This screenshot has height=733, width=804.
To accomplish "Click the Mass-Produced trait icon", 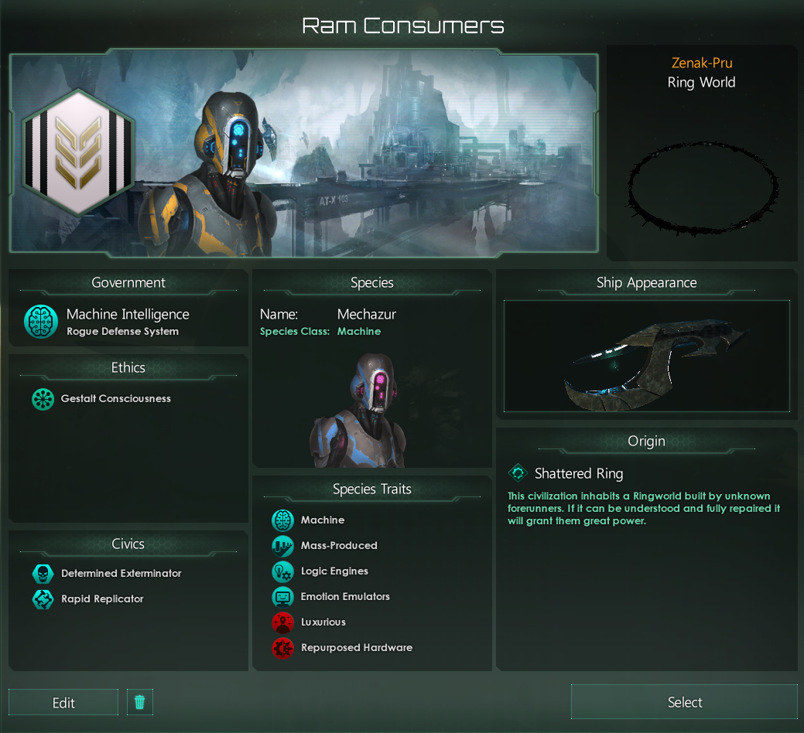I will [282, 546].
